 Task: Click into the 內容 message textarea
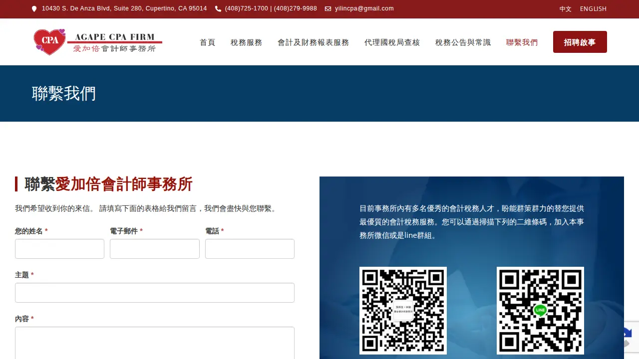(155, 343)
